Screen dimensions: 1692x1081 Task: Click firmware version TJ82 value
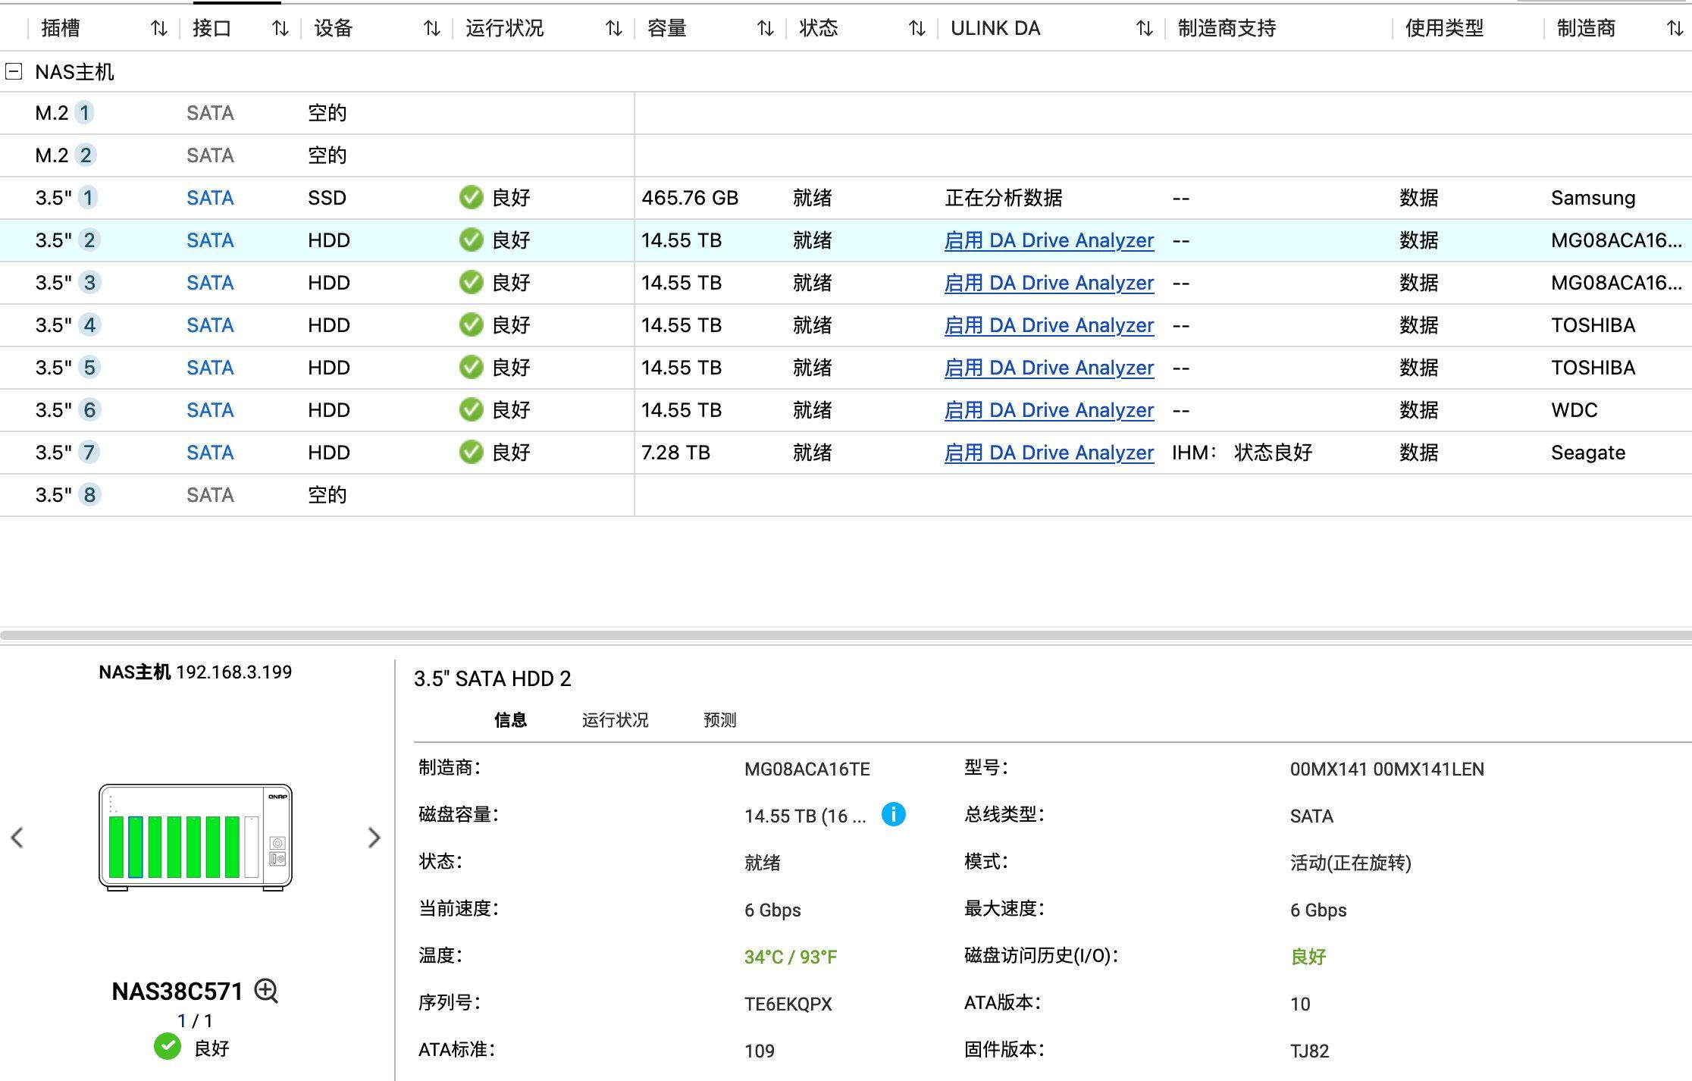tap(1309, 1051)
